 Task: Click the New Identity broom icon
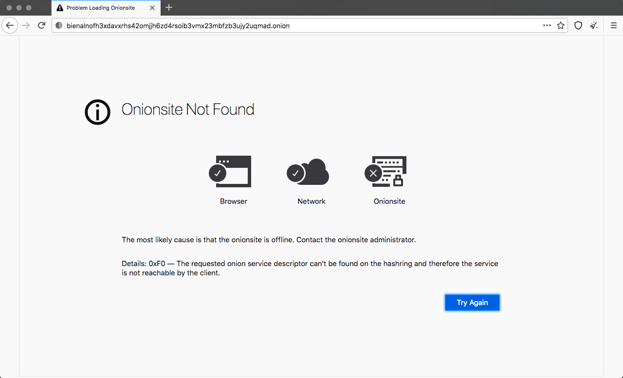tap(594, 26)
